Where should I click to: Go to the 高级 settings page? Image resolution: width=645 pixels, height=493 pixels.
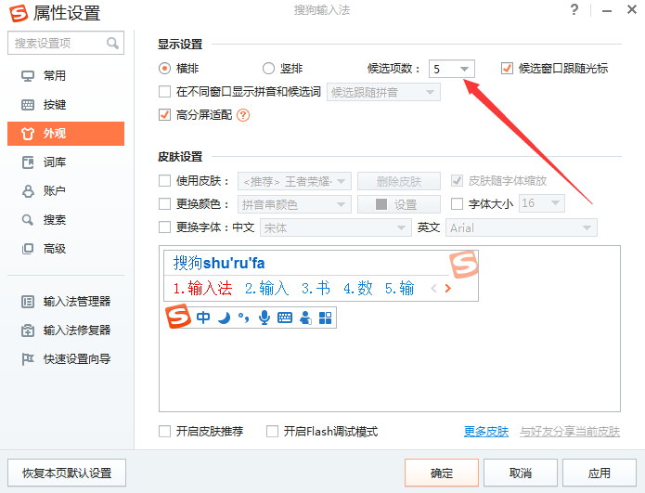coord(66,249)
